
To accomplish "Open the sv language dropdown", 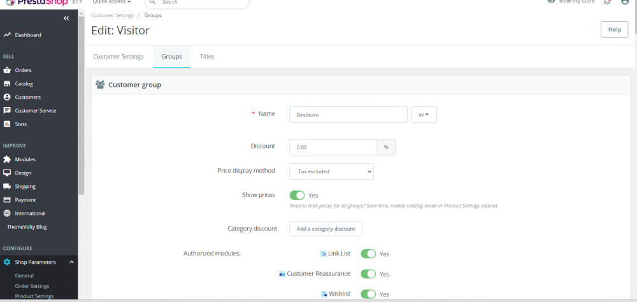I will [424, 115].
